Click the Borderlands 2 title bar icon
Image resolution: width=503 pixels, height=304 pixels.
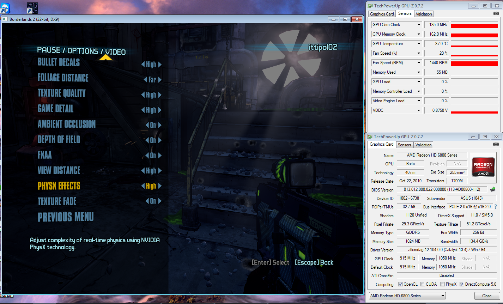click(5, 19)
